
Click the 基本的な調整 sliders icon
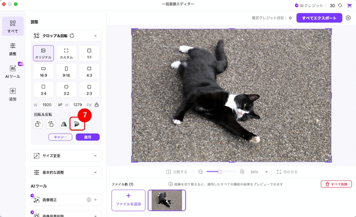tap(37, 172)
